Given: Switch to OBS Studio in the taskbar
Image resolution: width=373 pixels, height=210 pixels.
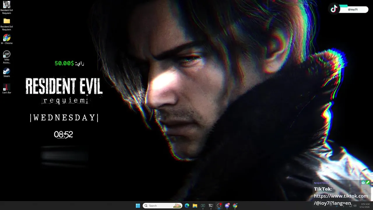Looking at the screenshot, I should click(x=219, y=206).
